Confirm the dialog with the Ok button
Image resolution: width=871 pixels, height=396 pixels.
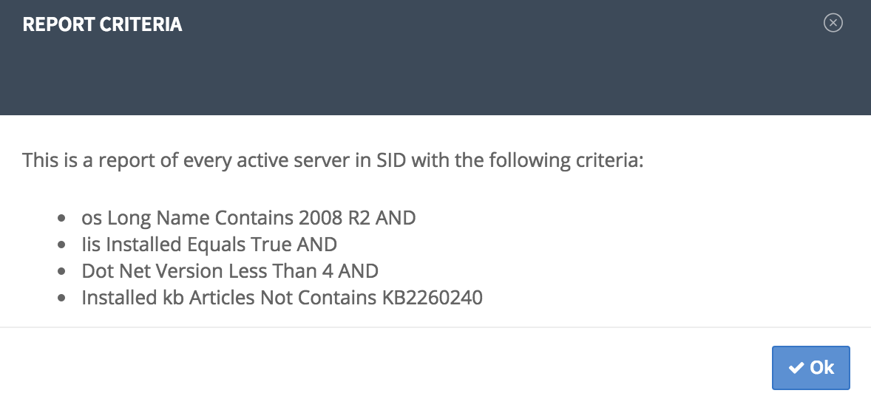(x=810, y=368)
